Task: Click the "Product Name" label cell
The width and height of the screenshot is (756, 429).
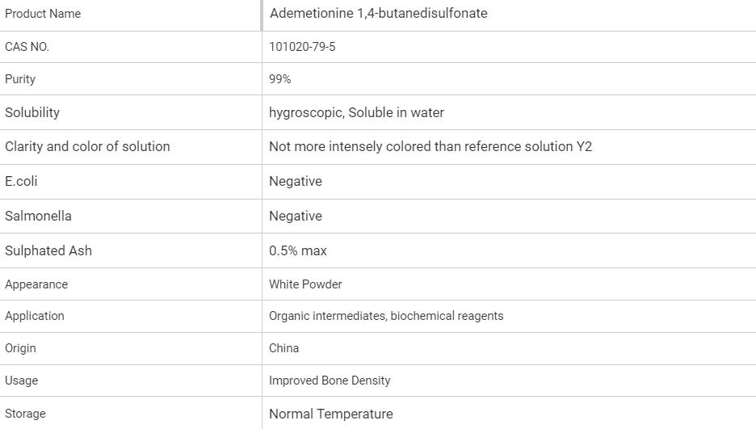Action: [x=43, y=14]
